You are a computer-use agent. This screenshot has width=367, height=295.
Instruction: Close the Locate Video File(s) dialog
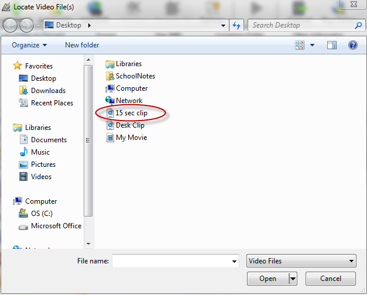[354, 4]
